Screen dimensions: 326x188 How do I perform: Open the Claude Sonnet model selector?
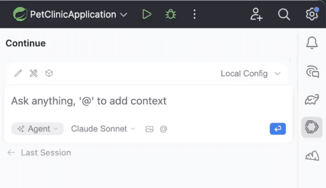point(103,129)
